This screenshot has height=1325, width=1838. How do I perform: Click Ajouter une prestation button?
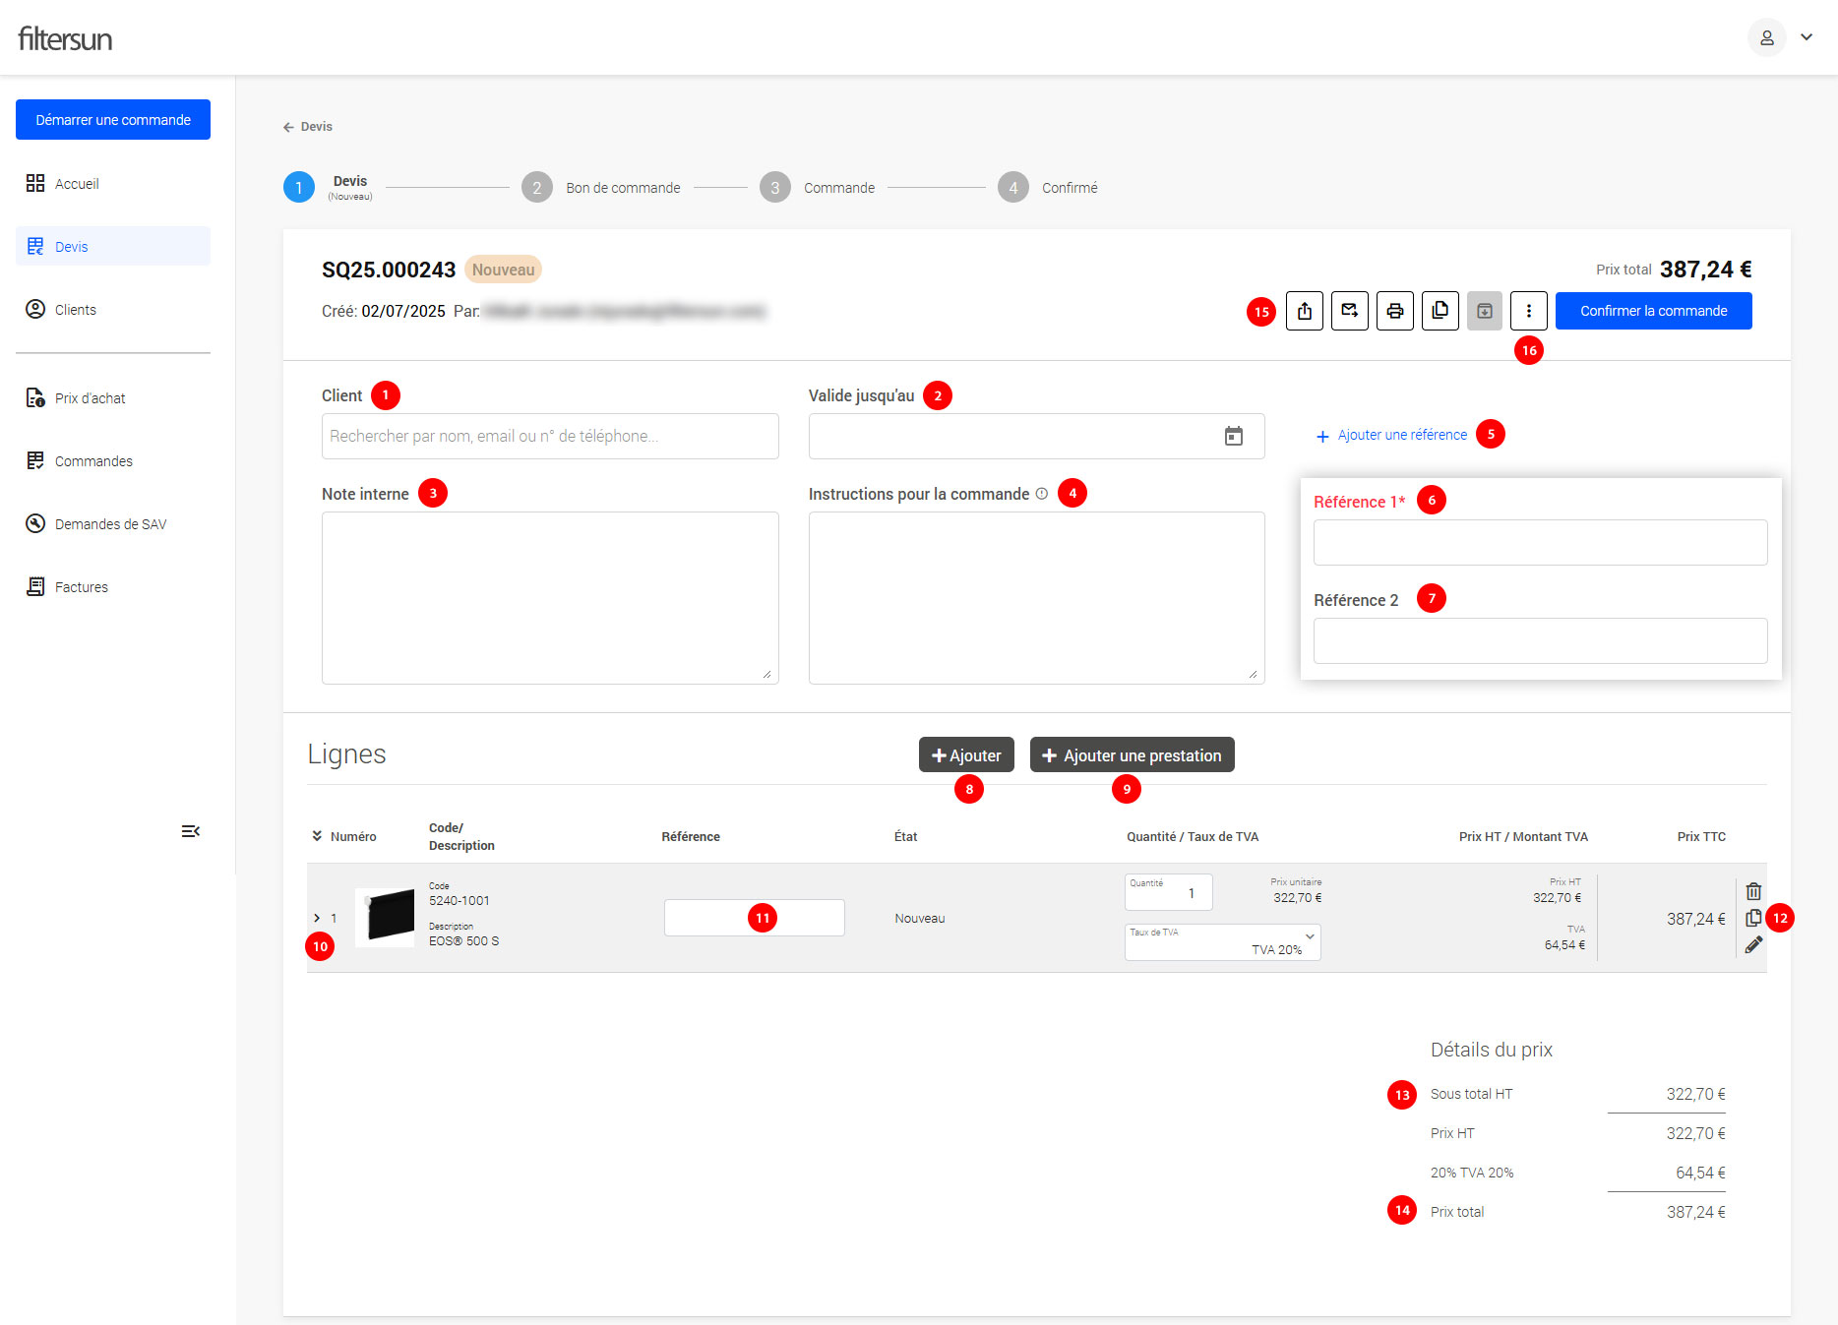(x=1132, y=755)
